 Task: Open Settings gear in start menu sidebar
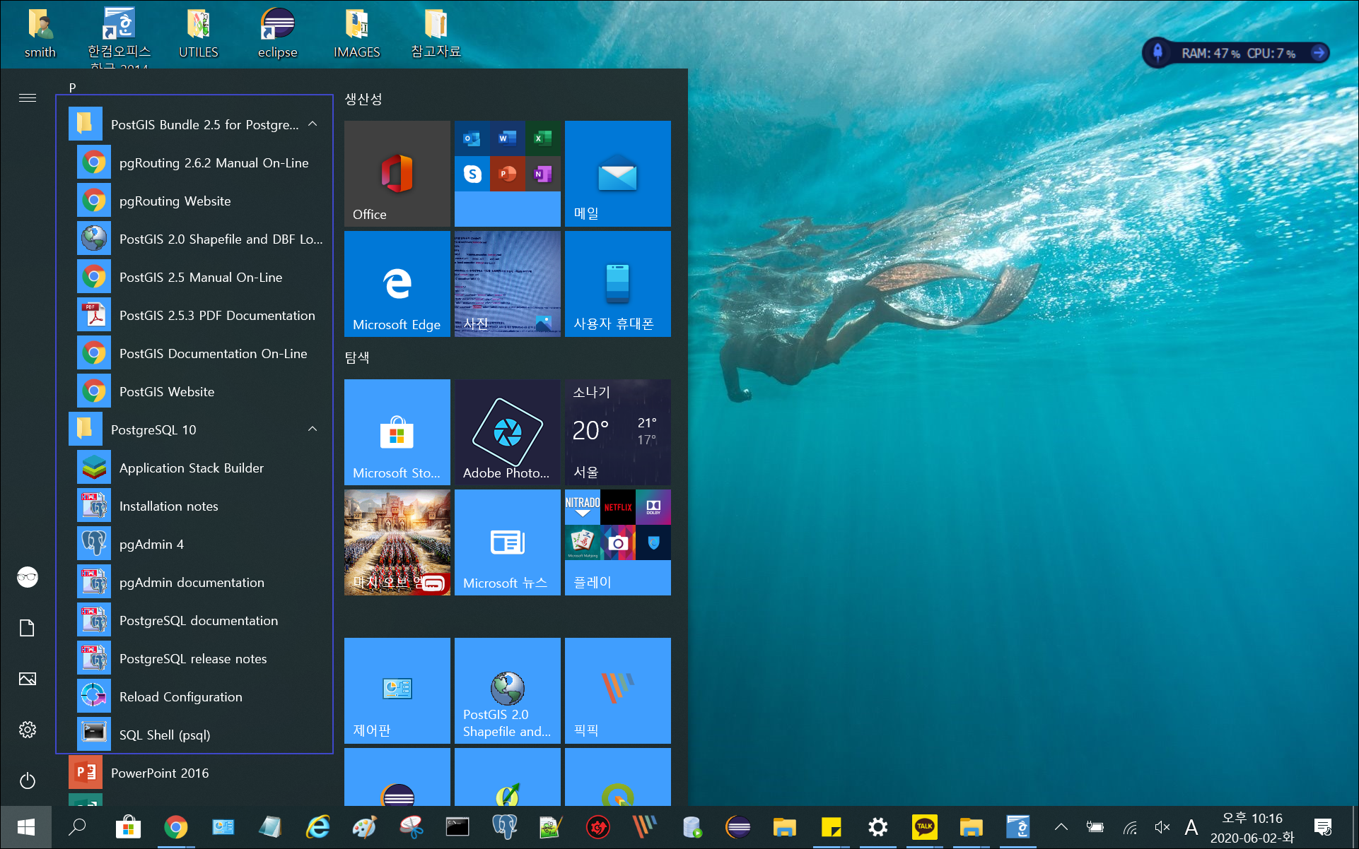[28, 730]
